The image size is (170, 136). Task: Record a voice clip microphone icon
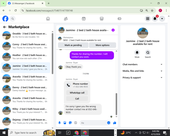pos(60,123)
